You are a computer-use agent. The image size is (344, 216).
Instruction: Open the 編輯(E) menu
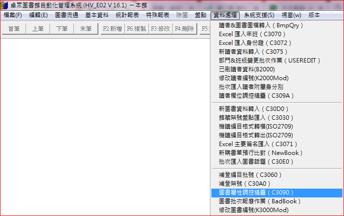click(38, 15)
